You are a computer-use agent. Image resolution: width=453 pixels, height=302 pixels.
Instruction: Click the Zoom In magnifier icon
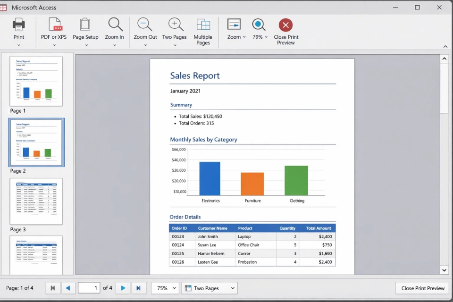115,25
